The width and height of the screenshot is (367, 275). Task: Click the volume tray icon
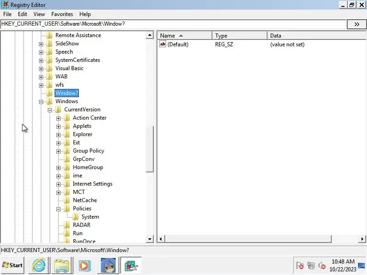322,266
